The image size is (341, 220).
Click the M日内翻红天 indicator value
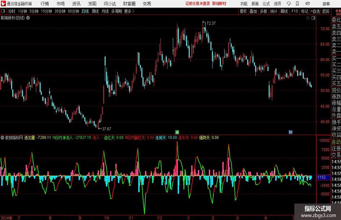coord(139,138)
